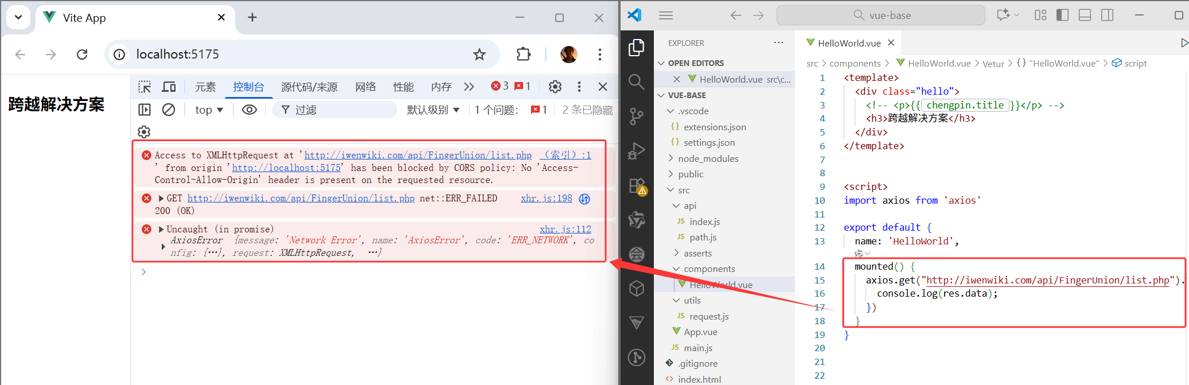Open console settings gear icon
The height and width of the screenshot is (385, 1189).
[x=144, y=132]
